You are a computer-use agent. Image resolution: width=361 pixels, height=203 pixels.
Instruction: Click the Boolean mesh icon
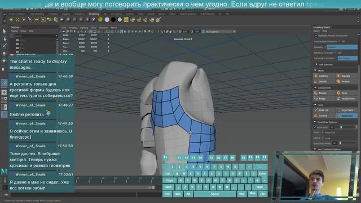[x=338, y=81]
